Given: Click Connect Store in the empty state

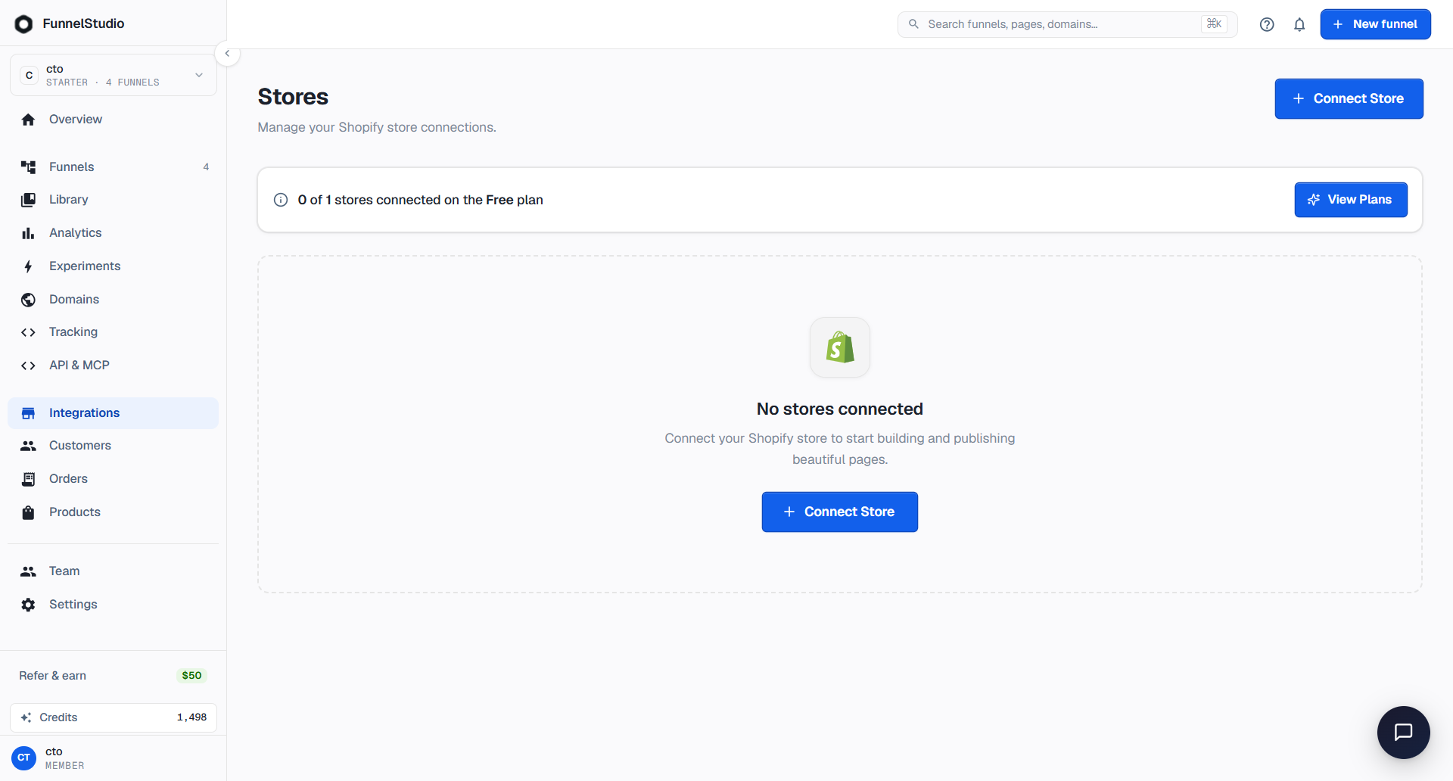Looking at the screenshot, I should [x=839, y=512].
